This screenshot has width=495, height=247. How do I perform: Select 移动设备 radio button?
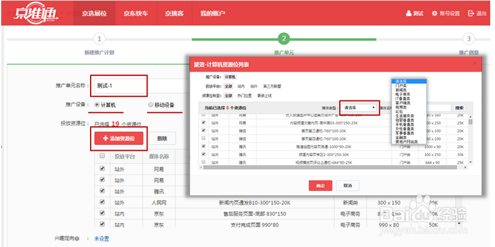pyautogui.click(x=151, y=104)
